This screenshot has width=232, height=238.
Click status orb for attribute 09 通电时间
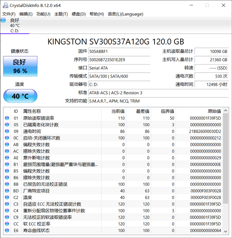tap(7, 131)
